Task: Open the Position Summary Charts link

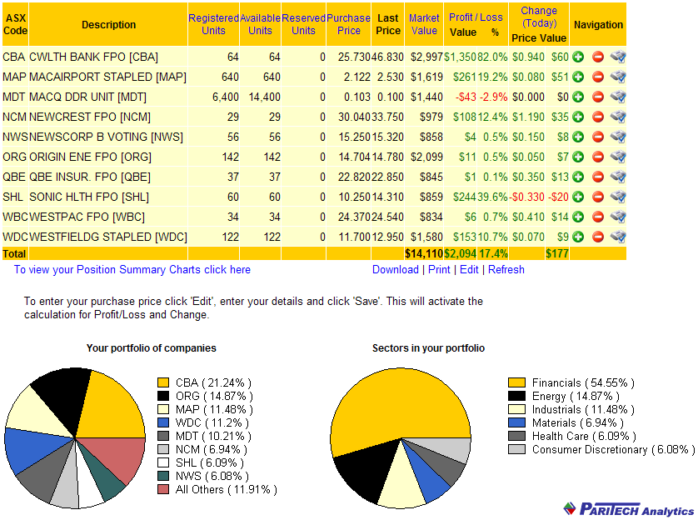Action: point(132,270)
